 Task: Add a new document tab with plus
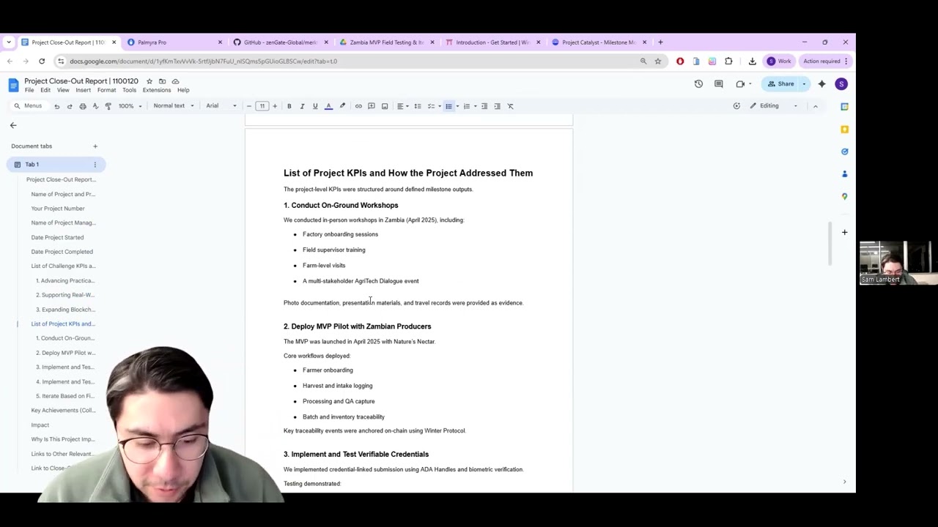[95, 146]
